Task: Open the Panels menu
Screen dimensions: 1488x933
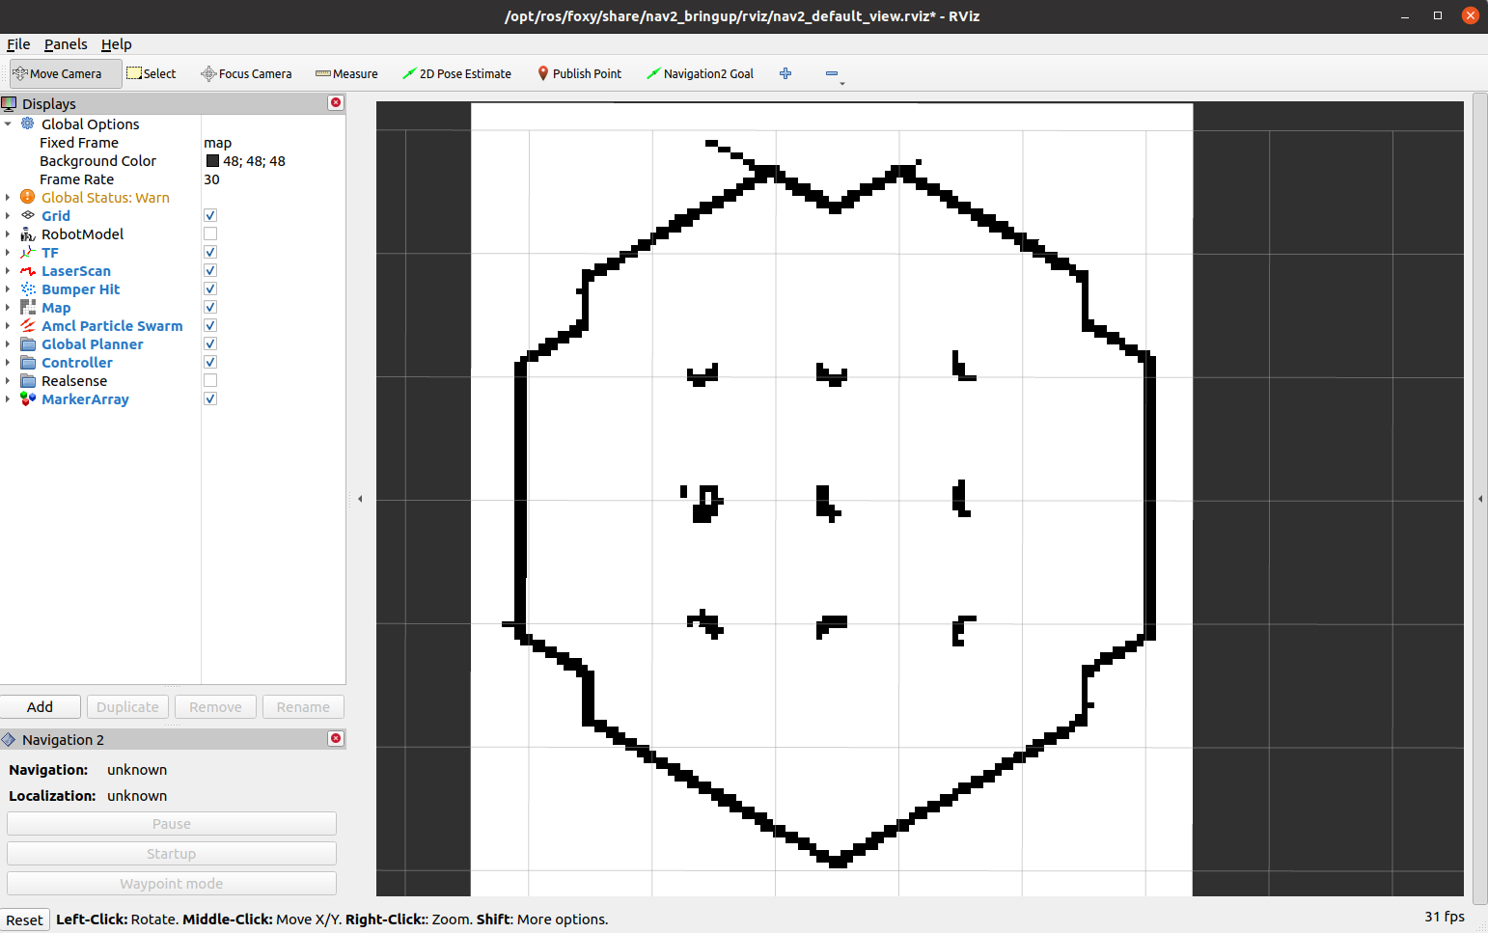Action: point(66,44)
